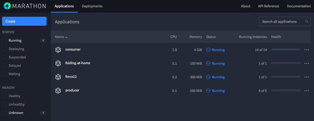Click the Unknown filter count badge 4
The height and width of the screenshot is (121, 314).
(x=43, y=113)
